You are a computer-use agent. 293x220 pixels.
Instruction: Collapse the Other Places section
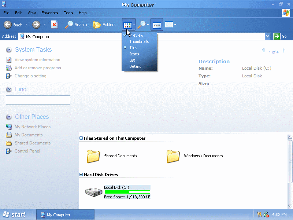point(9,117)
